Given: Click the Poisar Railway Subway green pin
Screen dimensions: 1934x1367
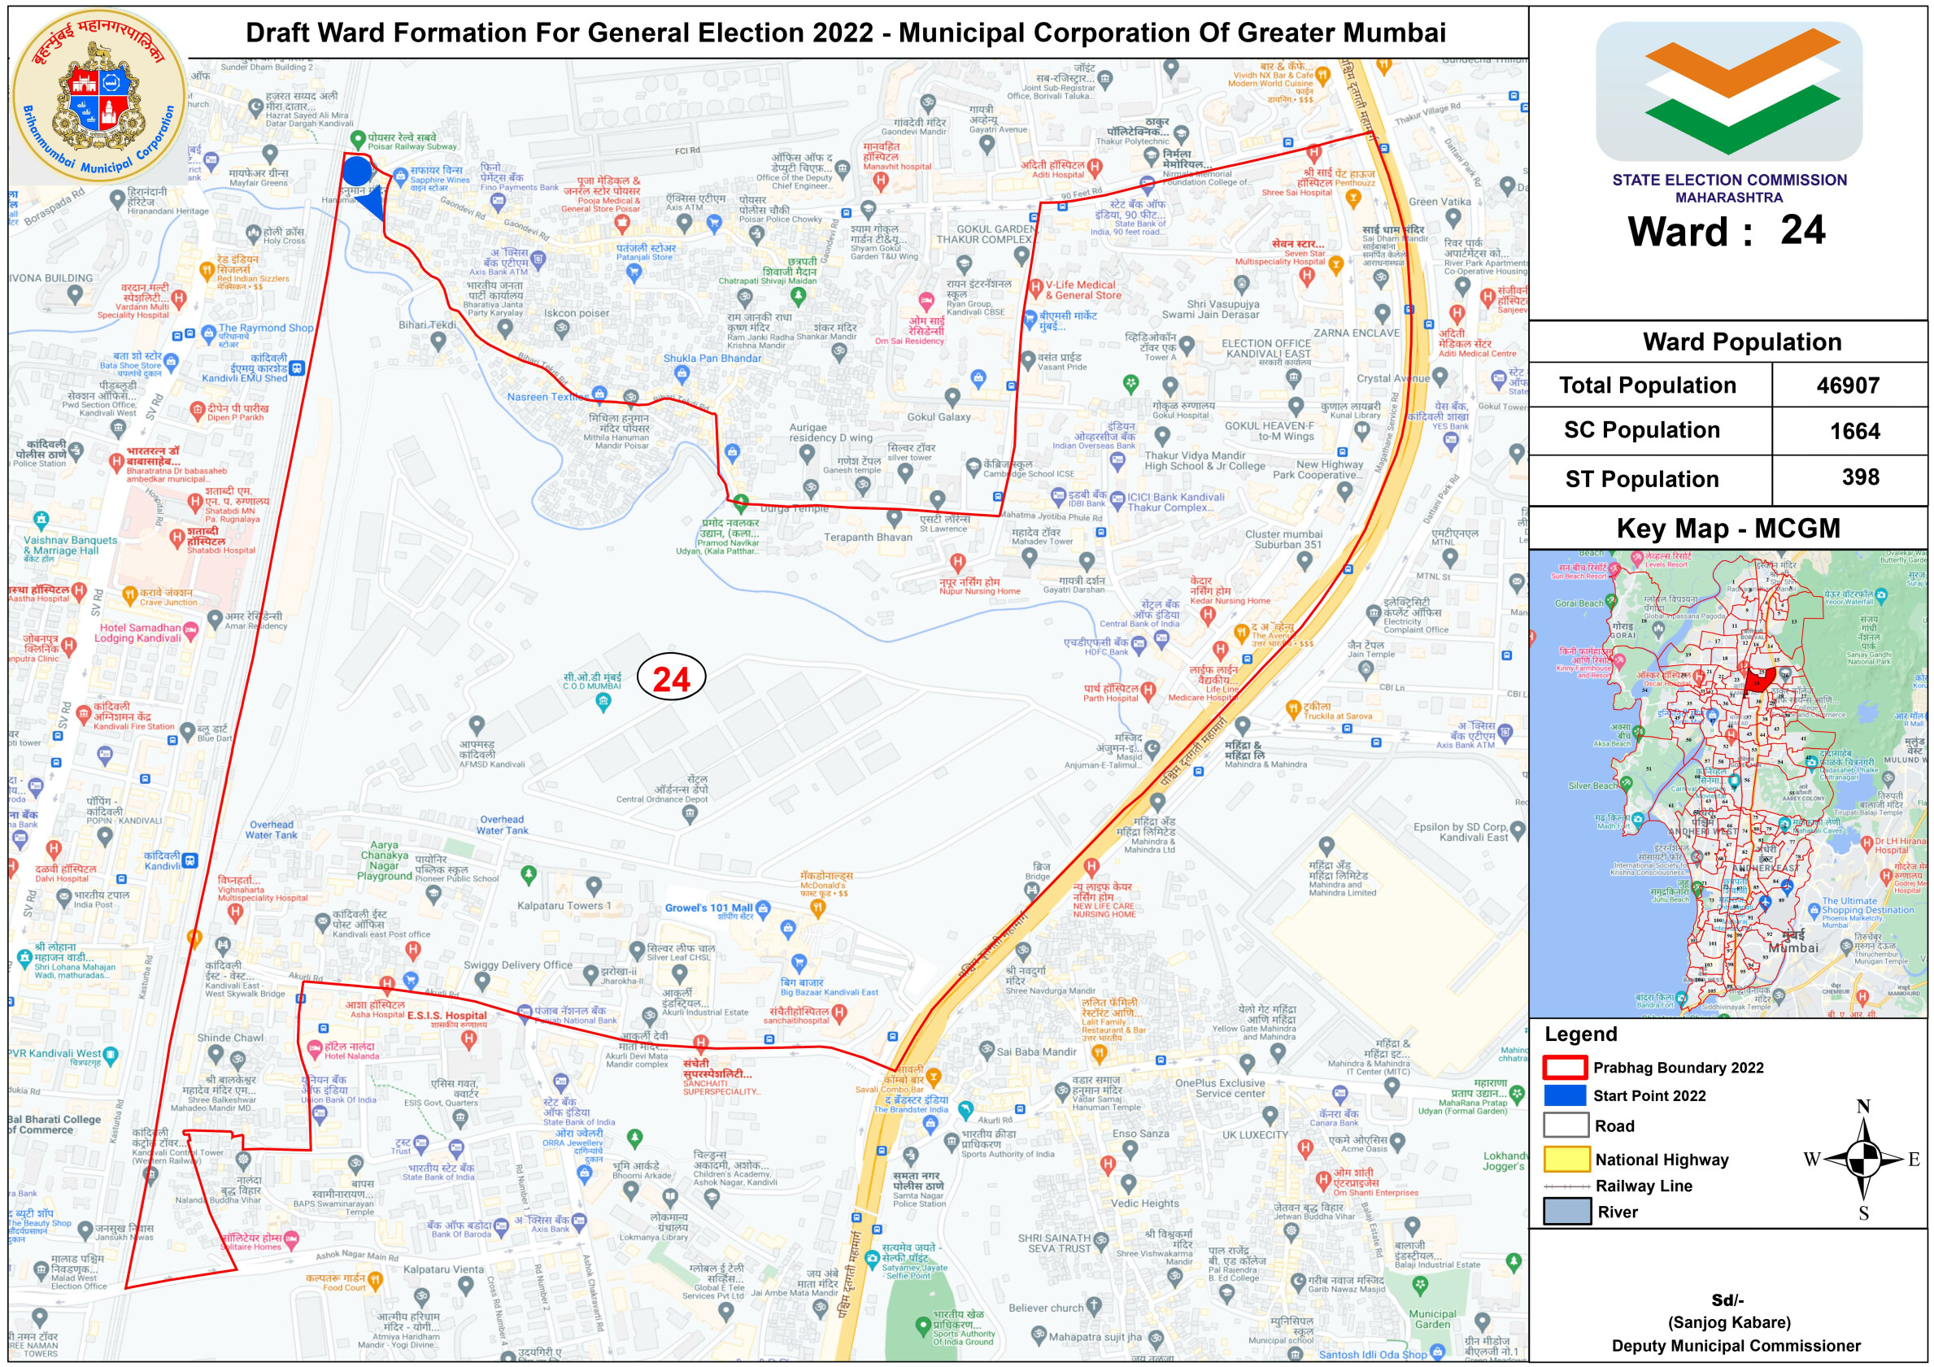Looking at the screenshot, I should tap(357, 139).
